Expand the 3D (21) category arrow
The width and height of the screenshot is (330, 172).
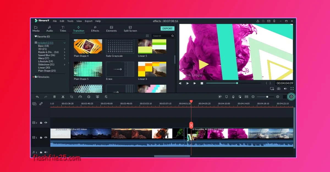click(65, 49)
